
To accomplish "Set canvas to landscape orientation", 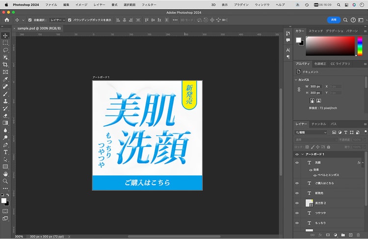I will click(318, 101).
